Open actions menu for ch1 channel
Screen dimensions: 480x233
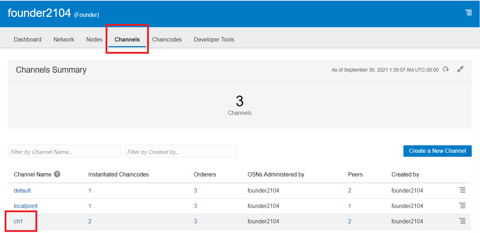pos(462,221)
